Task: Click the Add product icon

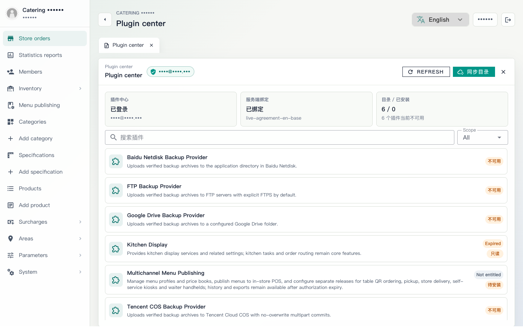Action: (x=11, y=205)
